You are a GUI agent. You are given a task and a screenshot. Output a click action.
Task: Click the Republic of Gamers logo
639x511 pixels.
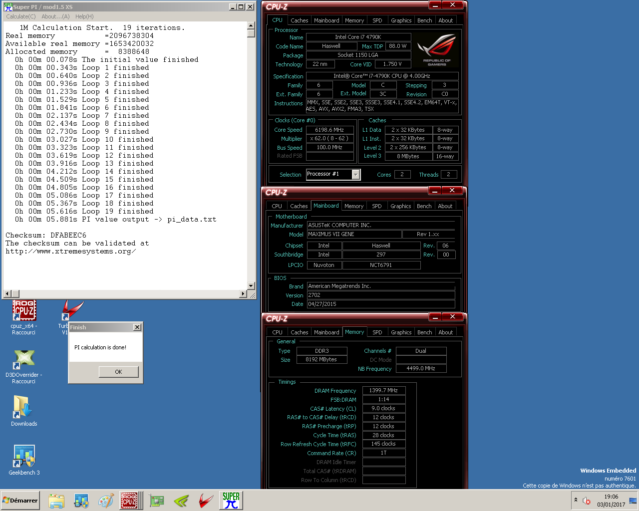point(437,50)
